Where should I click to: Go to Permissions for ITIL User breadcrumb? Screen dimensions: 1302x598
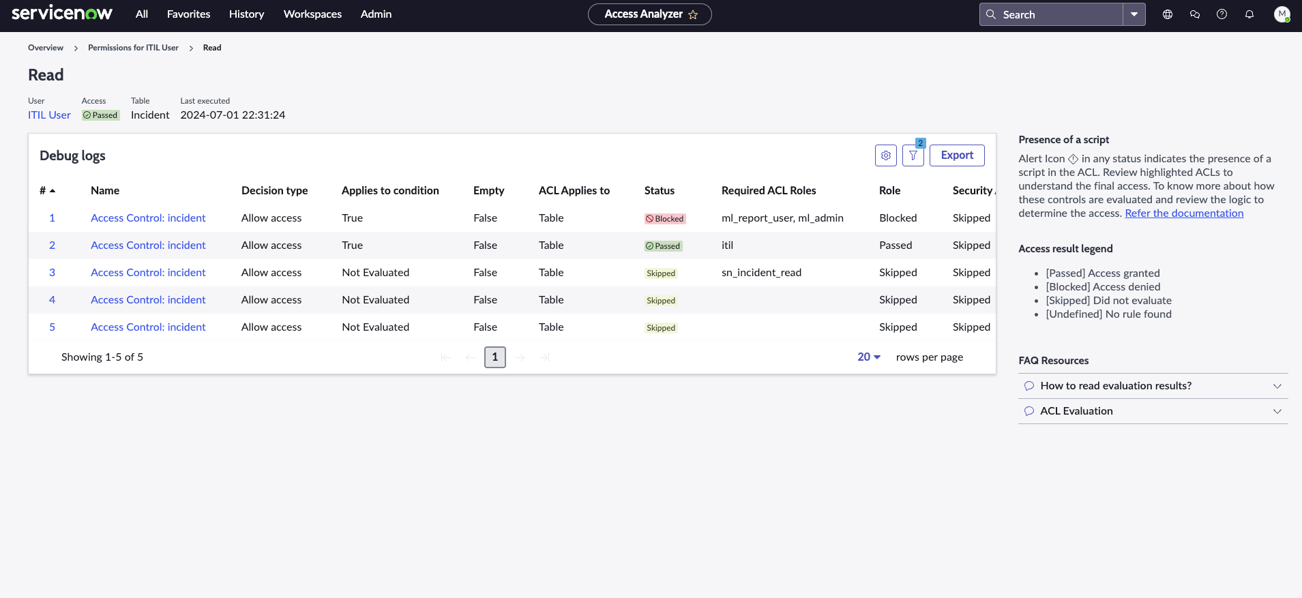coord(133,48)
